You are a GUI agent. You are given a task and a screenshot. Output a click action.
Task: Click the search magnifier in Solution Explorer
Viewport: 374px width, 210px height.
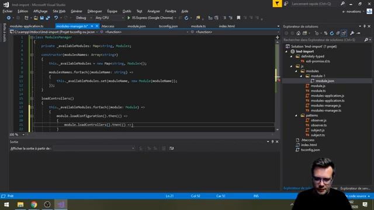point(366,40)
